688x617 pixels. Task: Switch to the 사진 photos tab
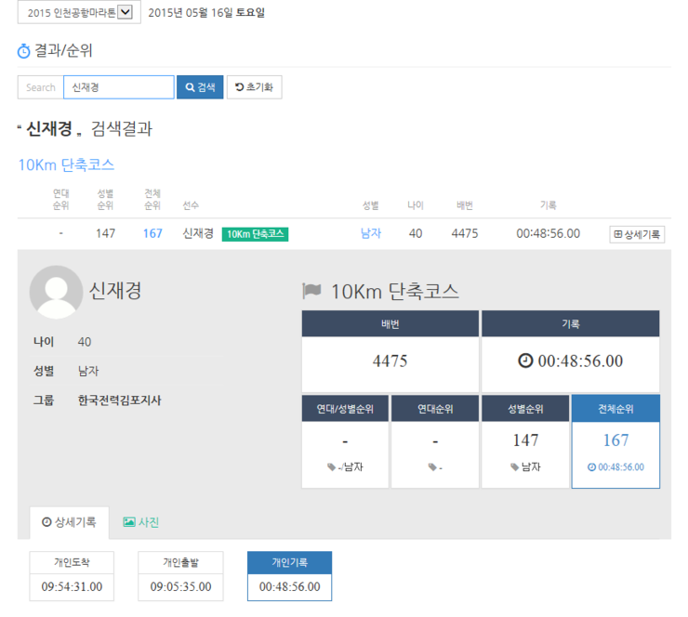point(141,522)
